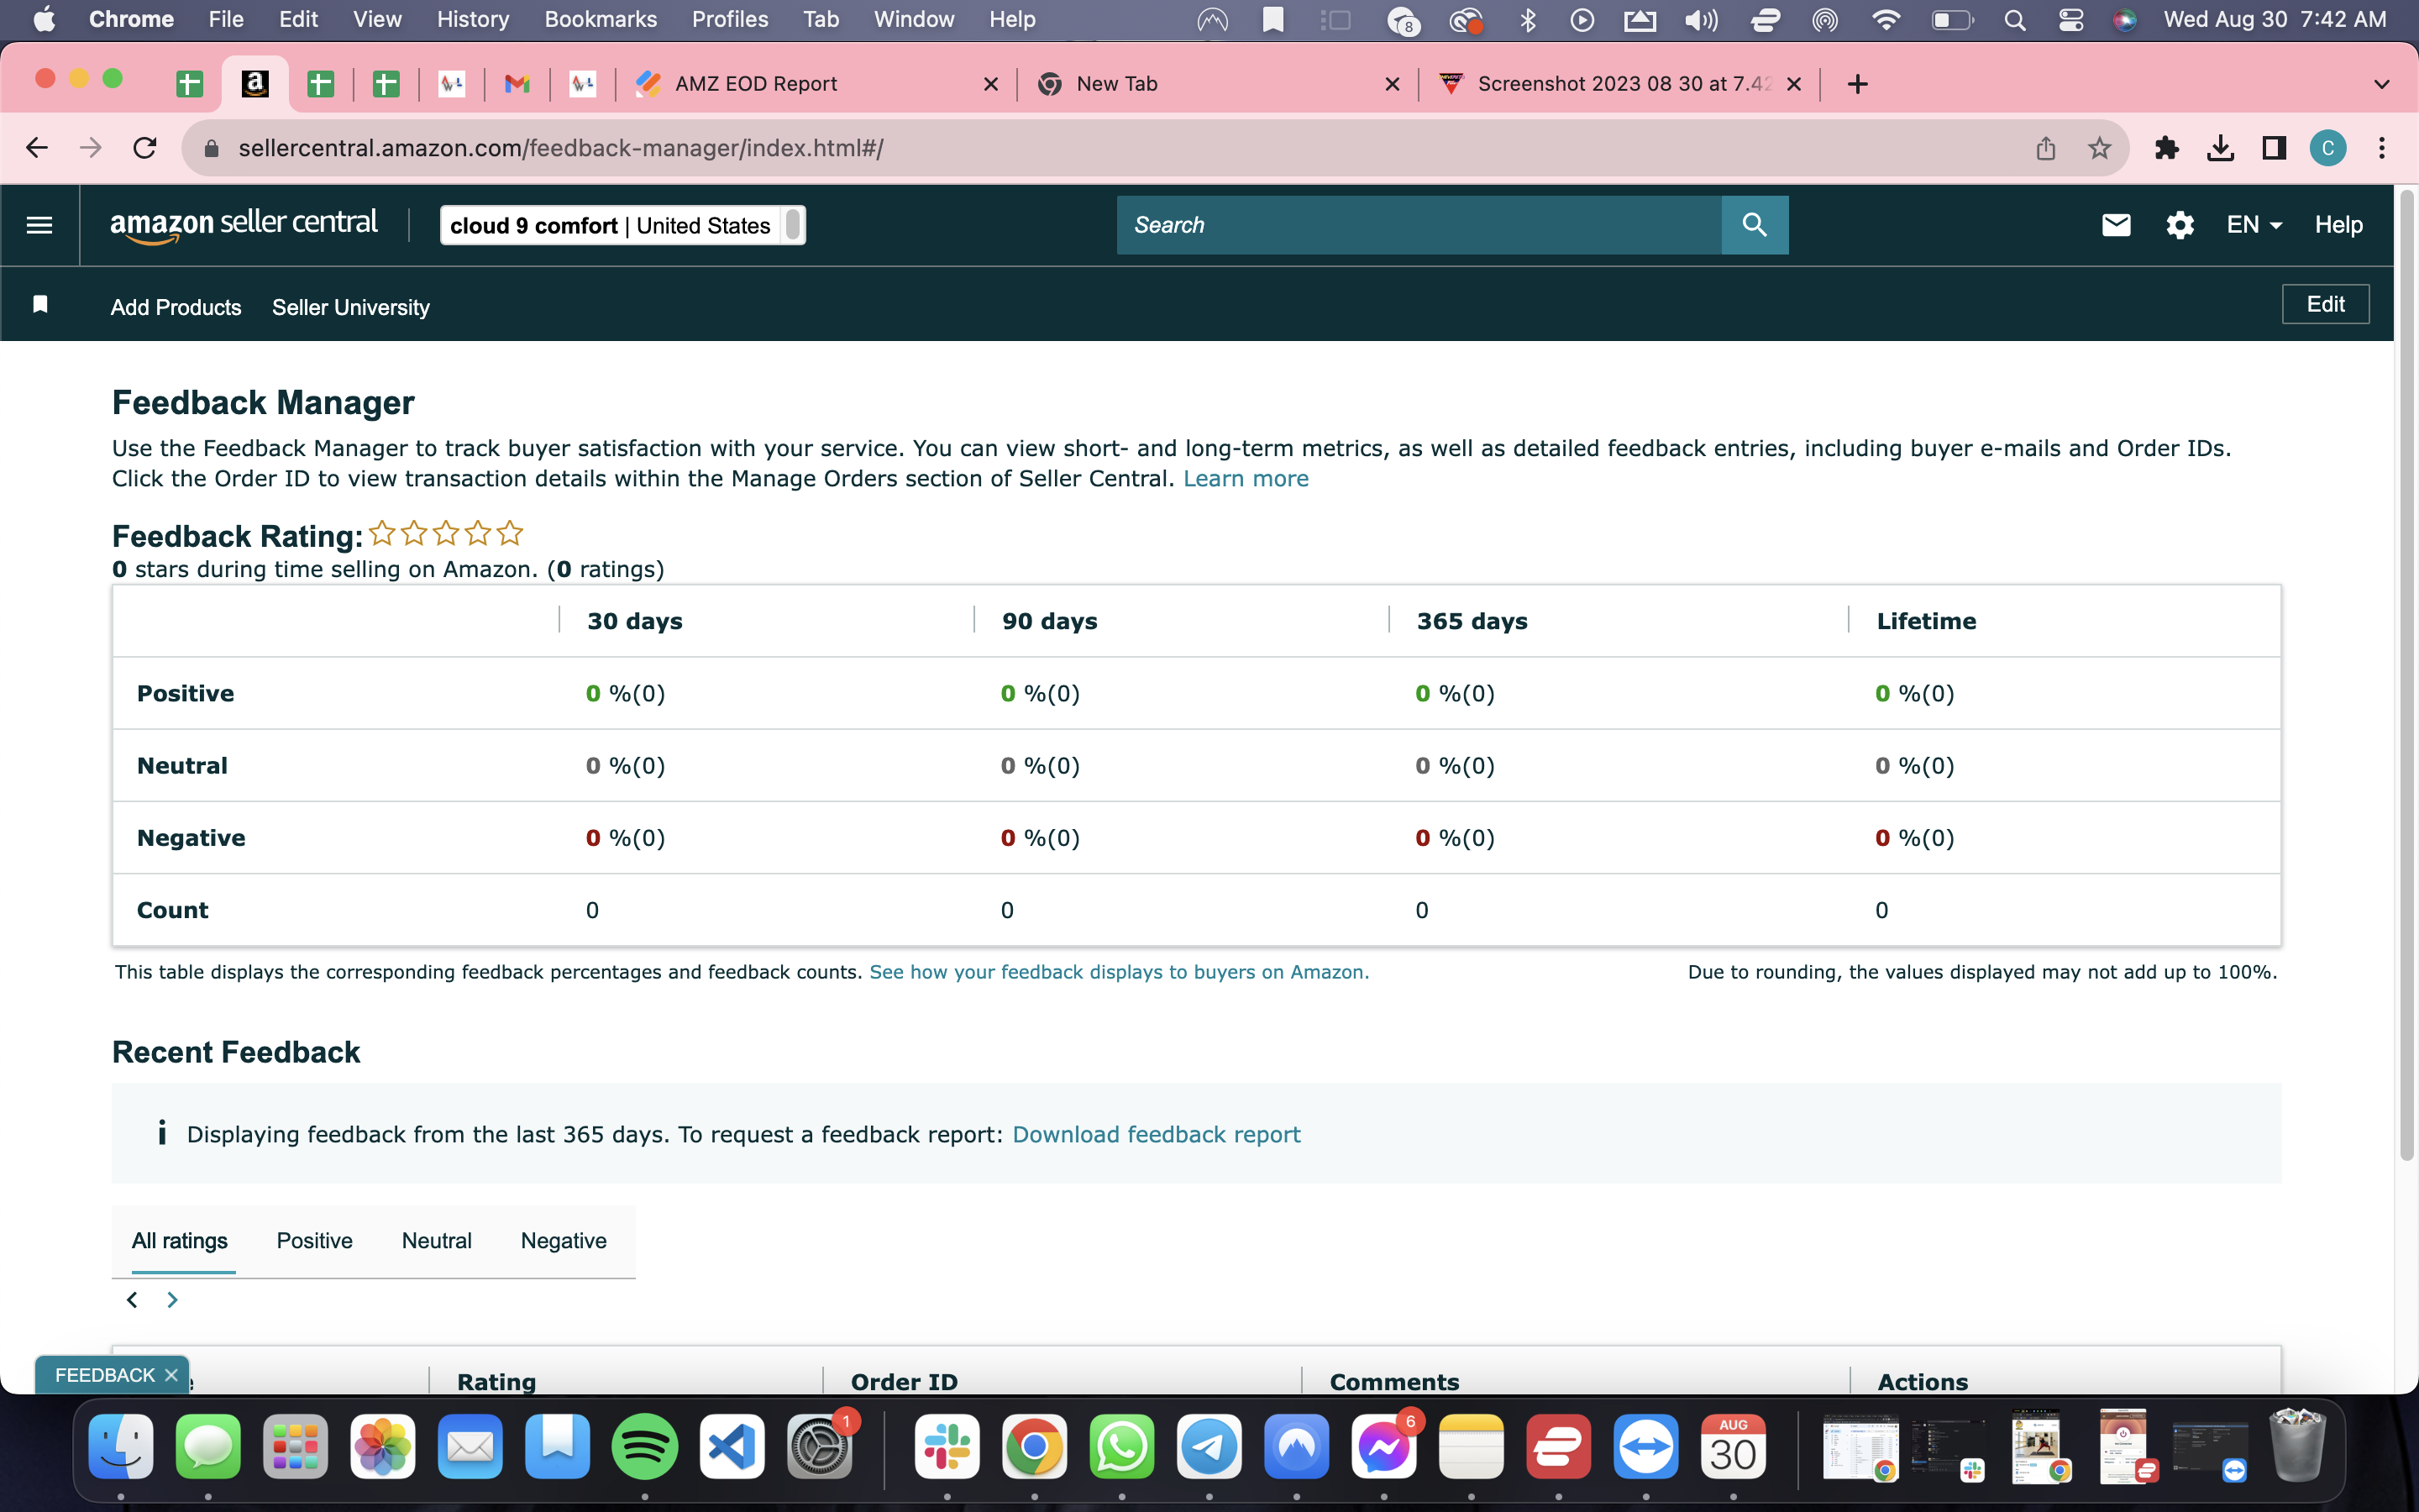The height and width of the screenshot is (1512, 2419).
Task: Open Spotify from the dock
Action: coord(645,1446)
